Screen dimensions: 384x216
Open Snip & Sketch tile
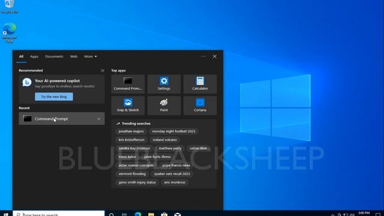click(128, 106)
